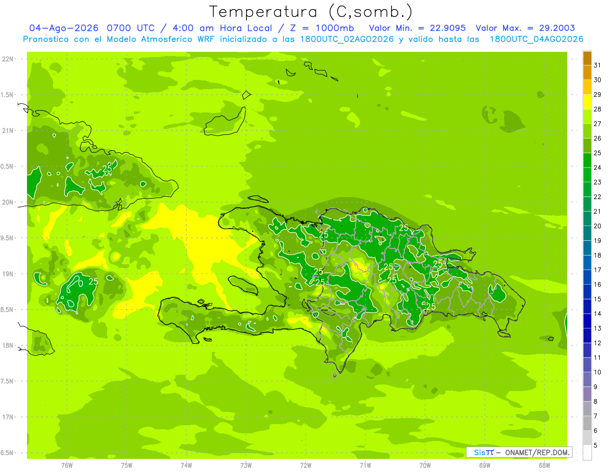
Task: Select the teal swatch between 19 and 20
Action: point(587,234)
